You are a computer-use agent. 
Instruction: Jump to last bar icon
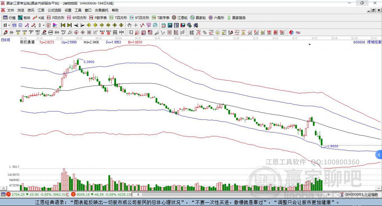click(69, 25)
